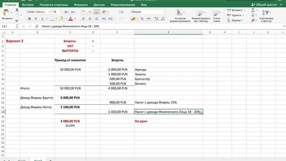The width and height of the screenshot is (286, 161).
Task: Collapse the ribbon with chevron
Action: [281, 5]
